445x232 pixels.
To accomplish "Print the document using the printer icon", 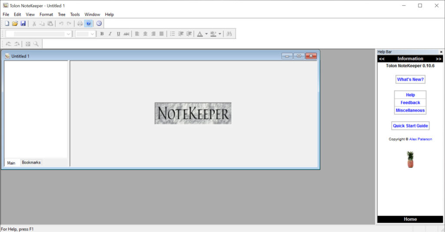I will tap(80, 23).
